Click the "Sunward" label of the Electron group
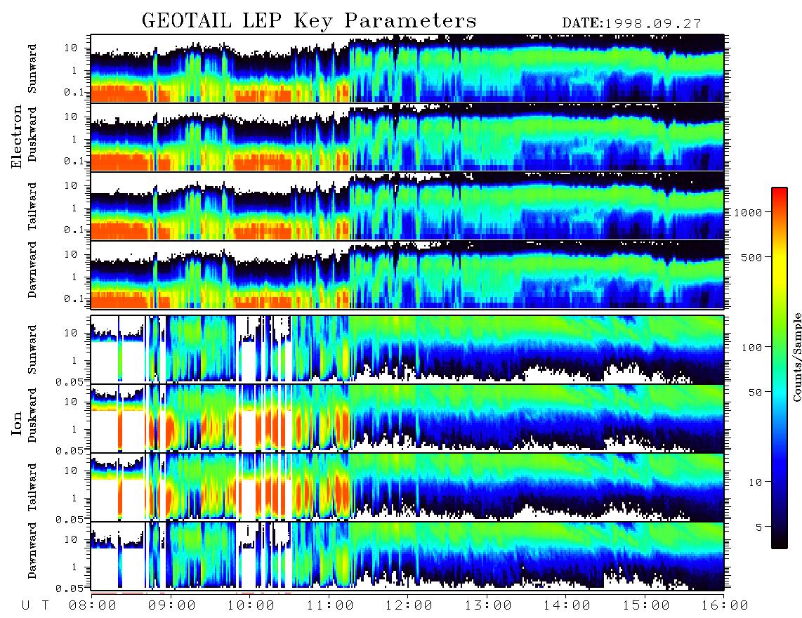The height and width of the screenshot is (618, 802). (x=32, y=69)
